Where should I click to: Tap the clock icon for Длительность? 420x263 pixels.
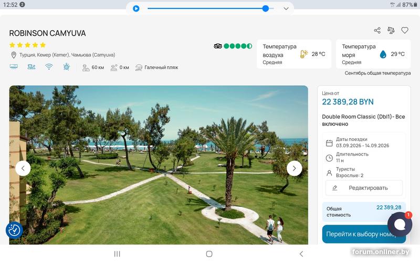coord(329,158)
